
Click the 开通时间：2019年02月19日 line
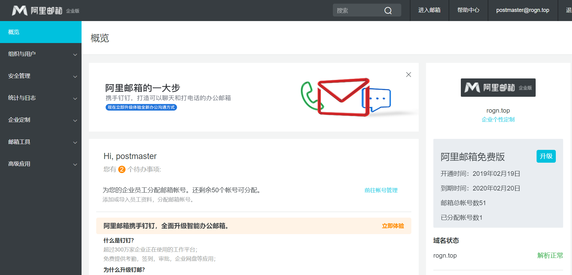tap(480, 174)
